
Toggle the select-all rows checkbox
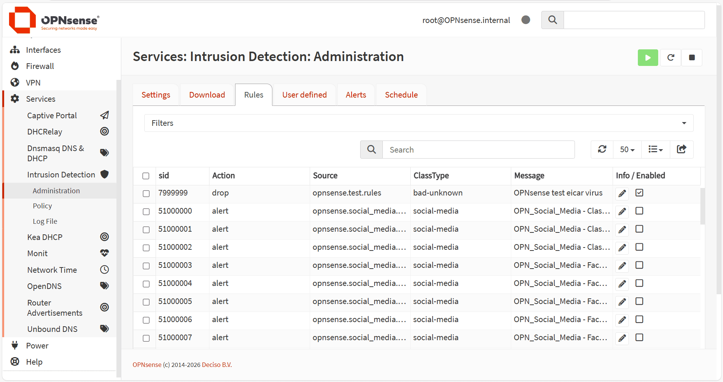click(146, 176)
